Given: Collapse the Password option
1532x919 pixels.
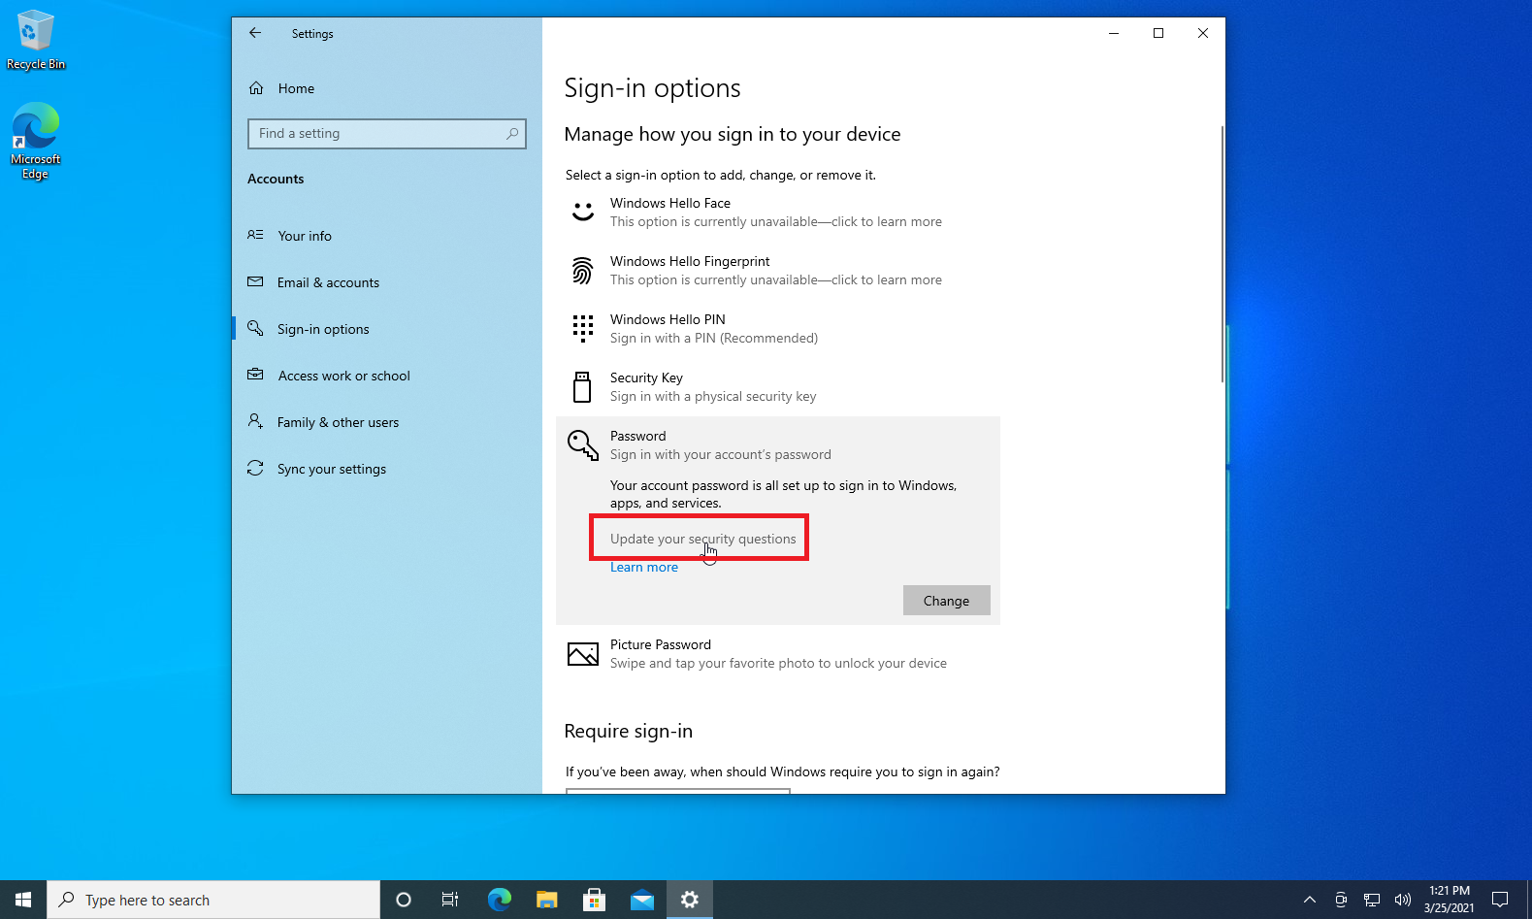Looking at the screenshot, I should coord(778,445).
